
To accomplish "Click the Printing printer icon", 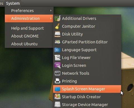I will (58, 81).
